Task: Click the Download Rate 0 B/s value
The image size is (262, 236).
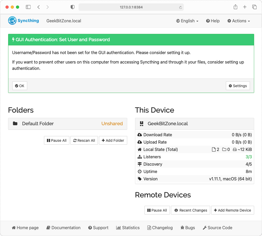Action: [242, 135]
